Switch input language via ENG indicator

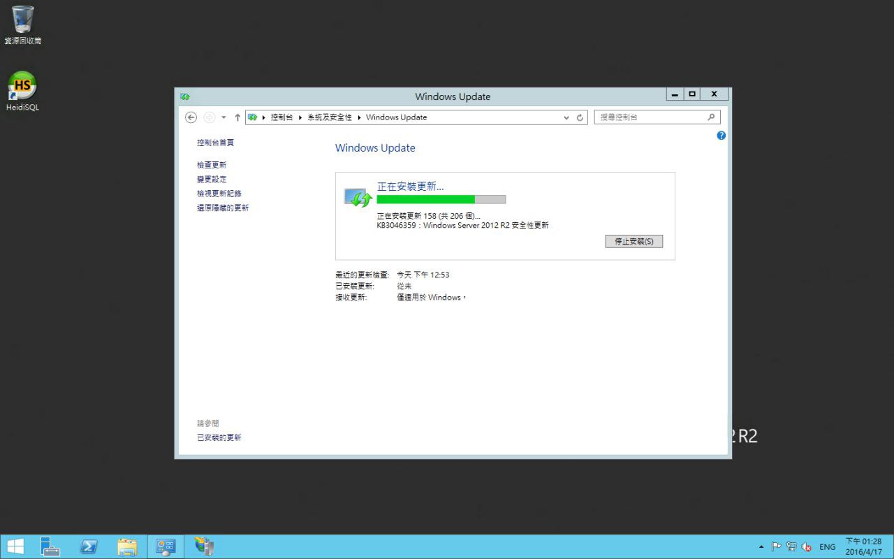[828, 547]
